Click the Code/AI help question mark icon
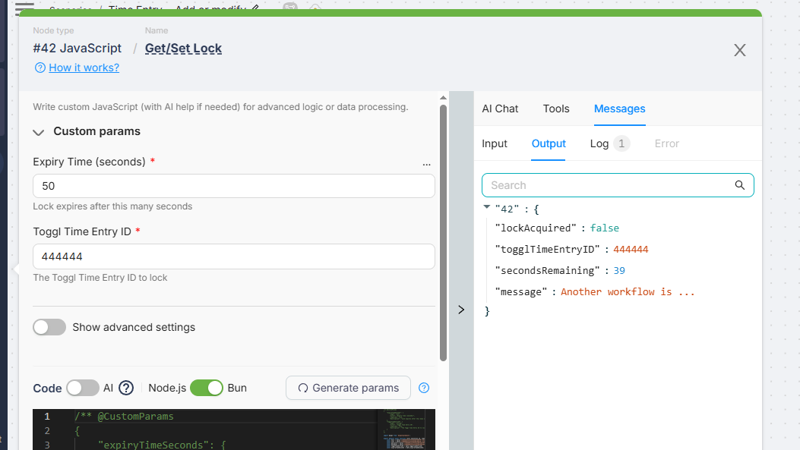800x450 pixels. (x=126, y=388)
